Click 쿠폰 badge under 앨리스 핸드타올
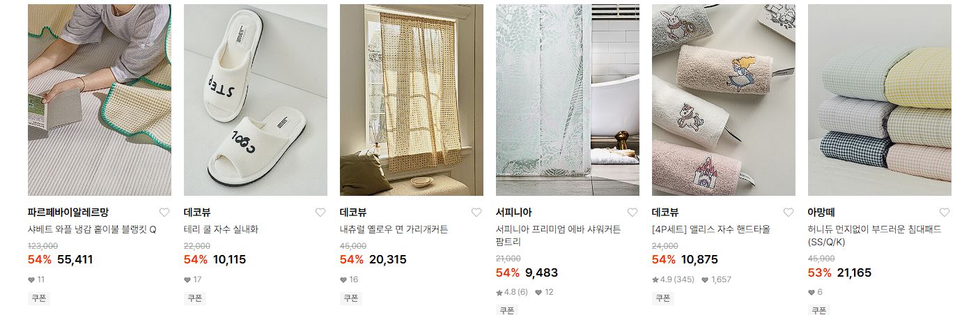 (x=662, y=298)
